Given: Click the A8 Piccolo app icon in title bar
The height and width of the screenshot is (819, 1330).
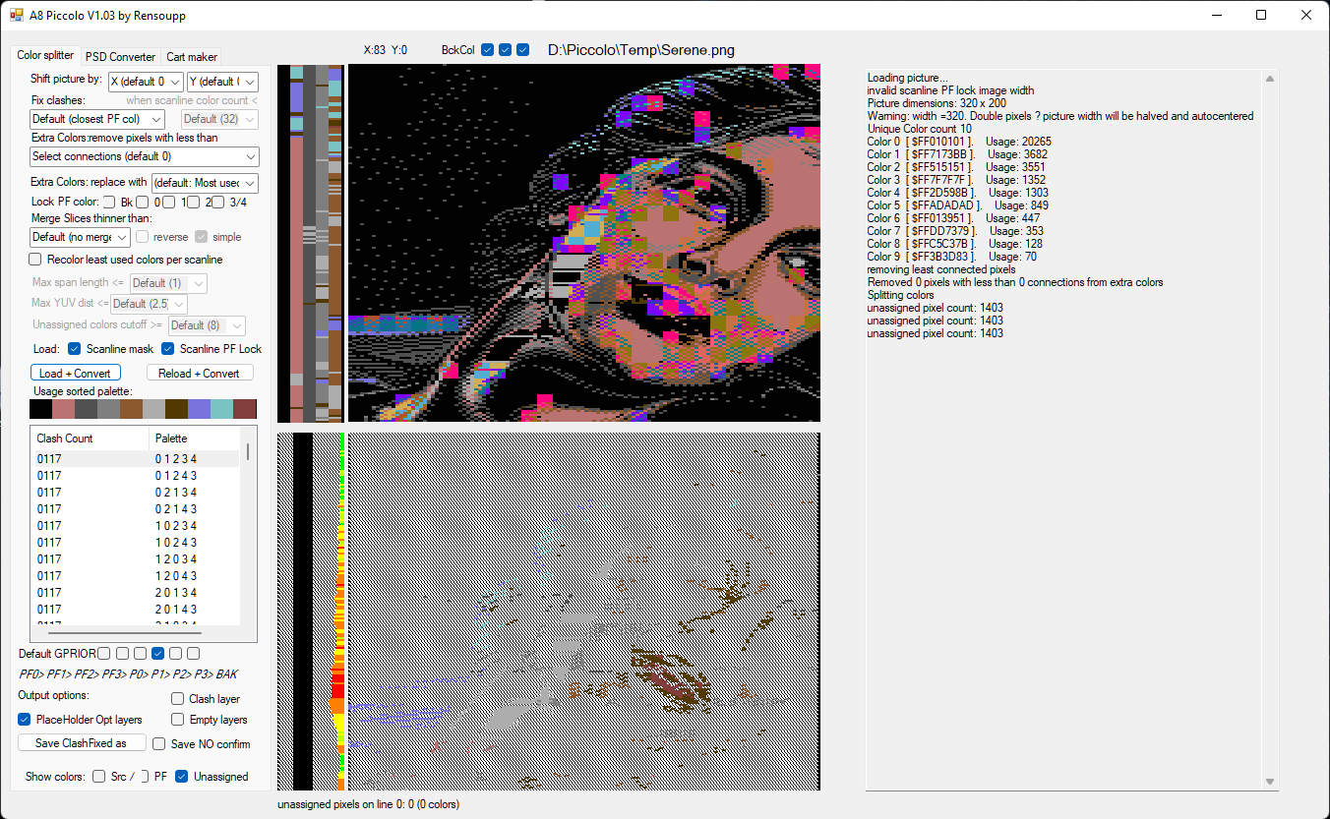Looking at the screenshot, I should (x=17, y=15).
